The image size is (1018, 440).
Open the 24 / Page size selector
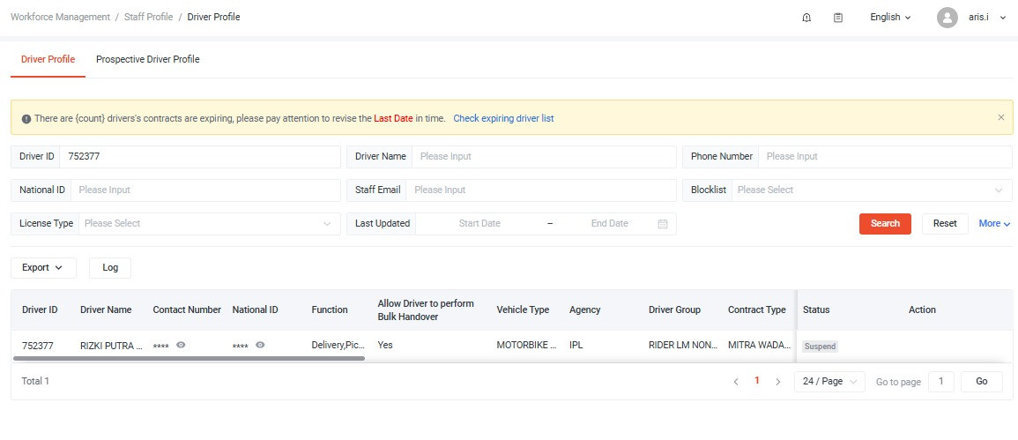[829, 382]
